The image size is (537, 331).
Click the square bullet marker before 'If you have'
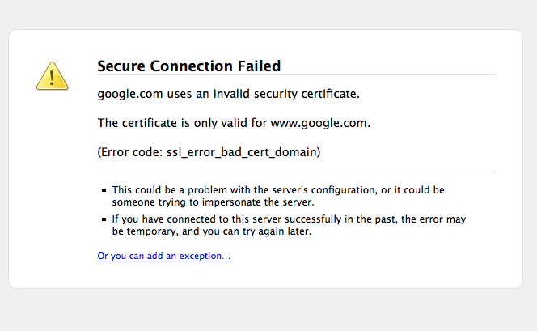[104, 219]
